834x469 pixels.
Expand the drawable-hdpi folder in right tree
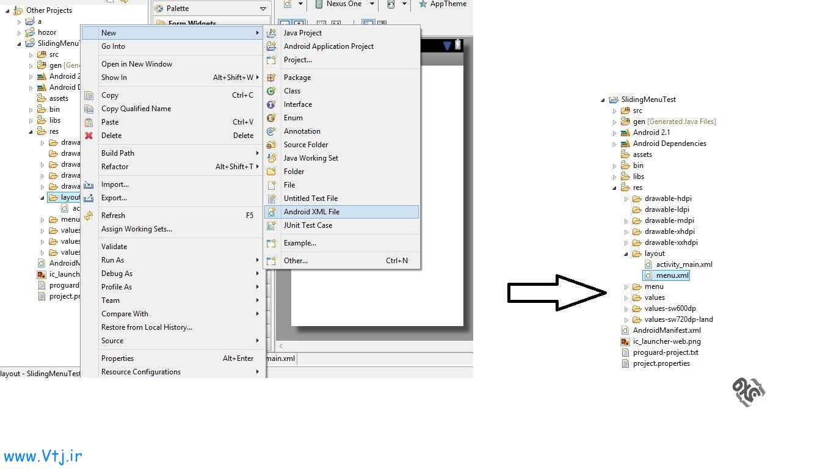(626, 199)
